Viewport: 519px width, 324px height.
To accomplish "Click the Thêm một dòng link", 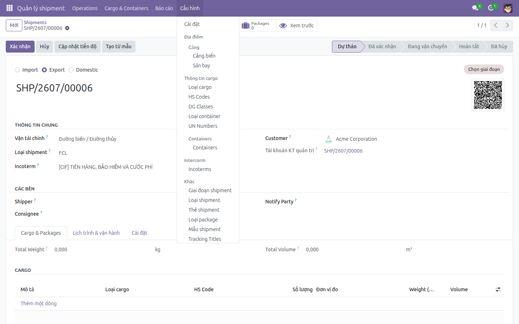I will tap(39, 303).
